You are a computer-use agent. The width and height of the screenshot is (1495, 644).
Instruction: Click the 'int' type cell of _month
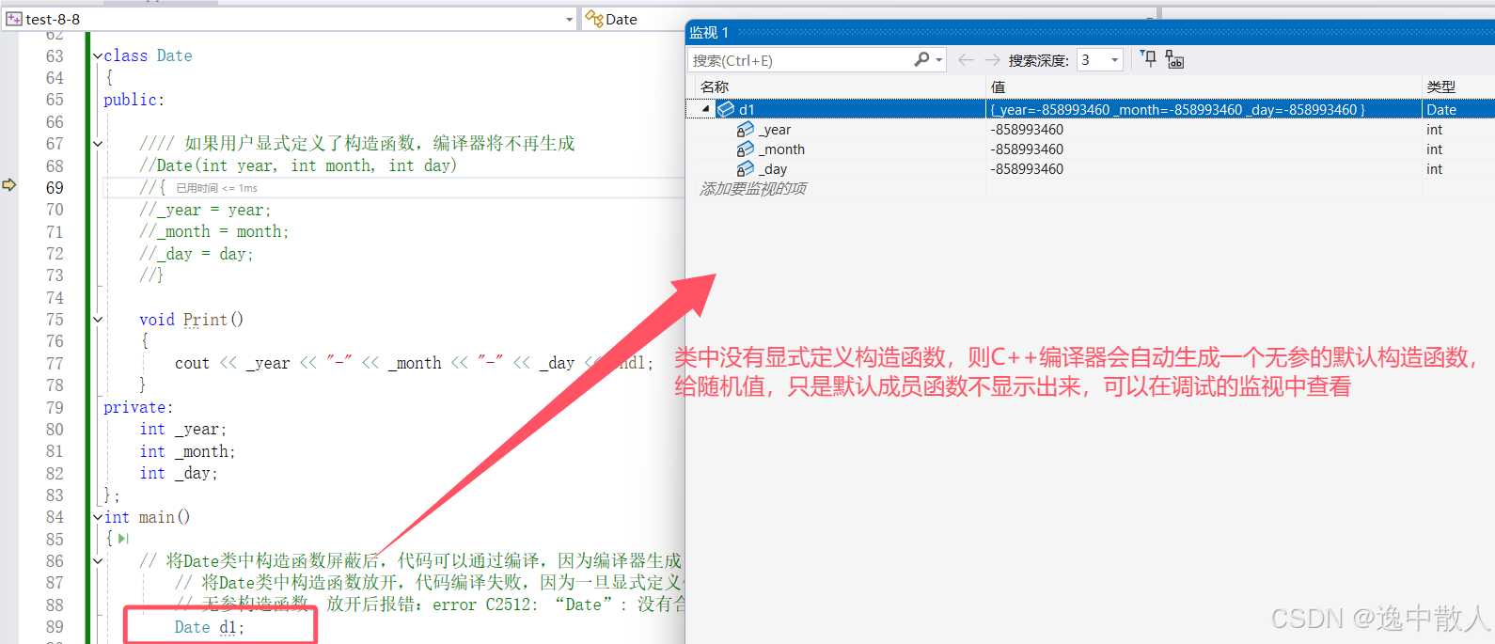pos(1458,149)
